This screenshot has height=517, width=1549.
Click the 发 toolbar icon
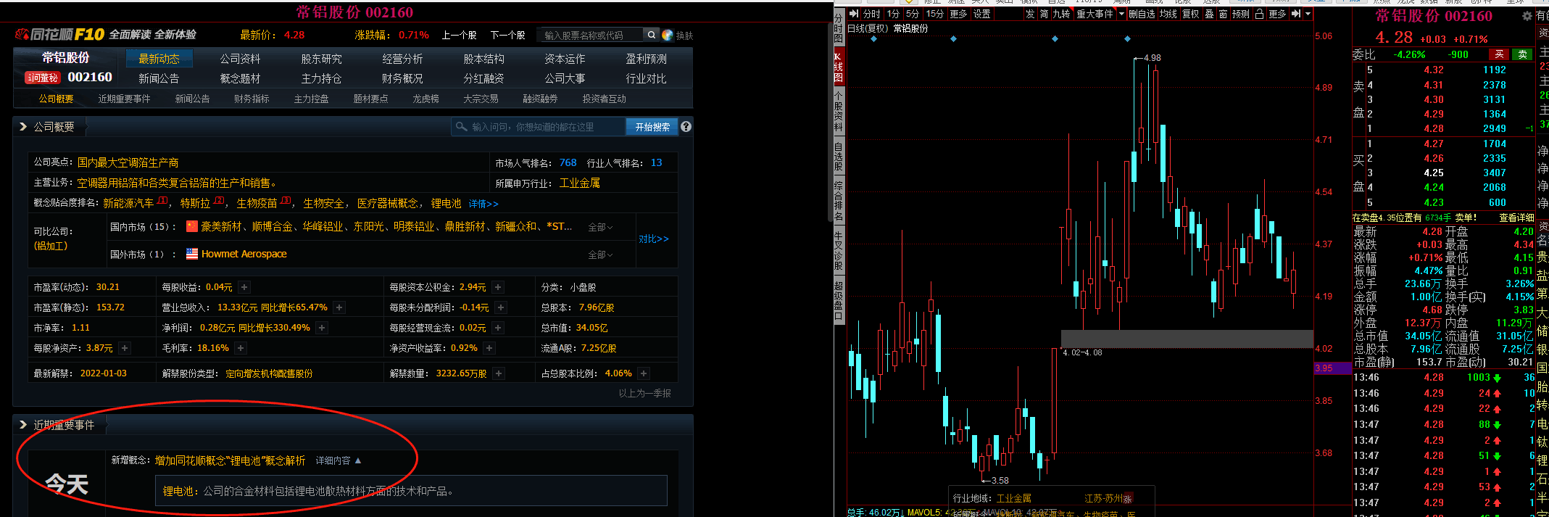coord(1030,14)
